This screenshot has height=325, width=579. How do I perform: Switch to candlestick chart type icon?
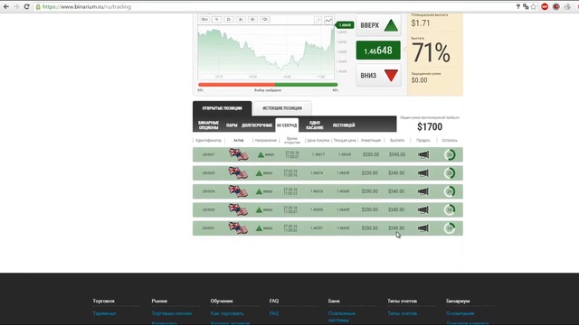(x=318, y=21)
